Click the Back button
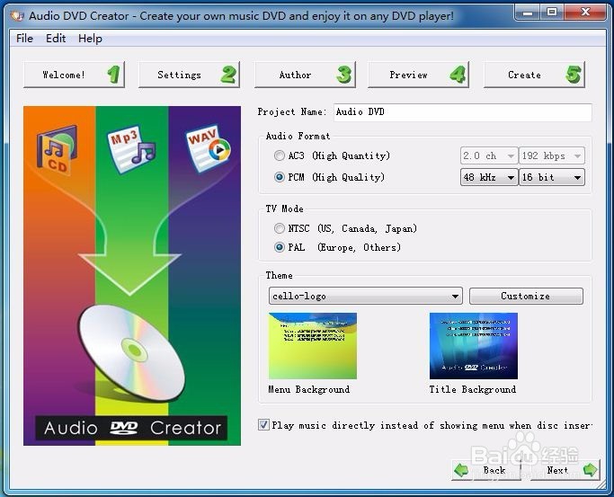 point(486,470)
